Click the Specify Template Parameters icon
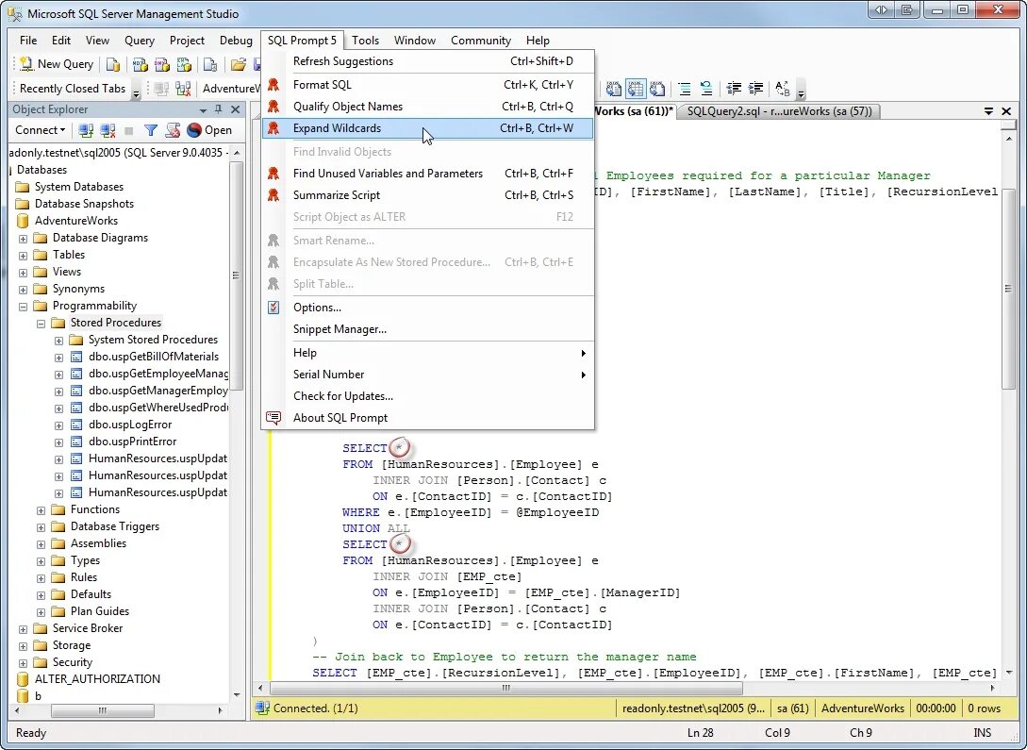Screen dimensions: 1027x750 [x=783, y=89]
